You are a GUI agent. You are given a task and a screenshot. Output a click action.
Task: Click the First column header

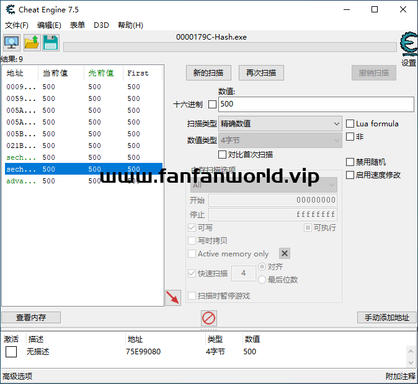(x=143, y=73)
